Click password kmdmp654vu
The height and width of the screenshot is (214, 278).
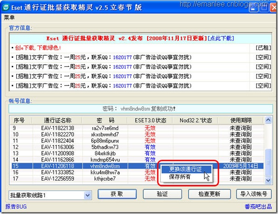(x=105, y=160)
